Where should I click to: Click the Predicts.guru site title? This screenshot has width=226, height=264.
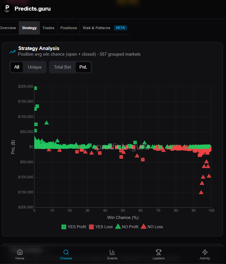point(33,9)
